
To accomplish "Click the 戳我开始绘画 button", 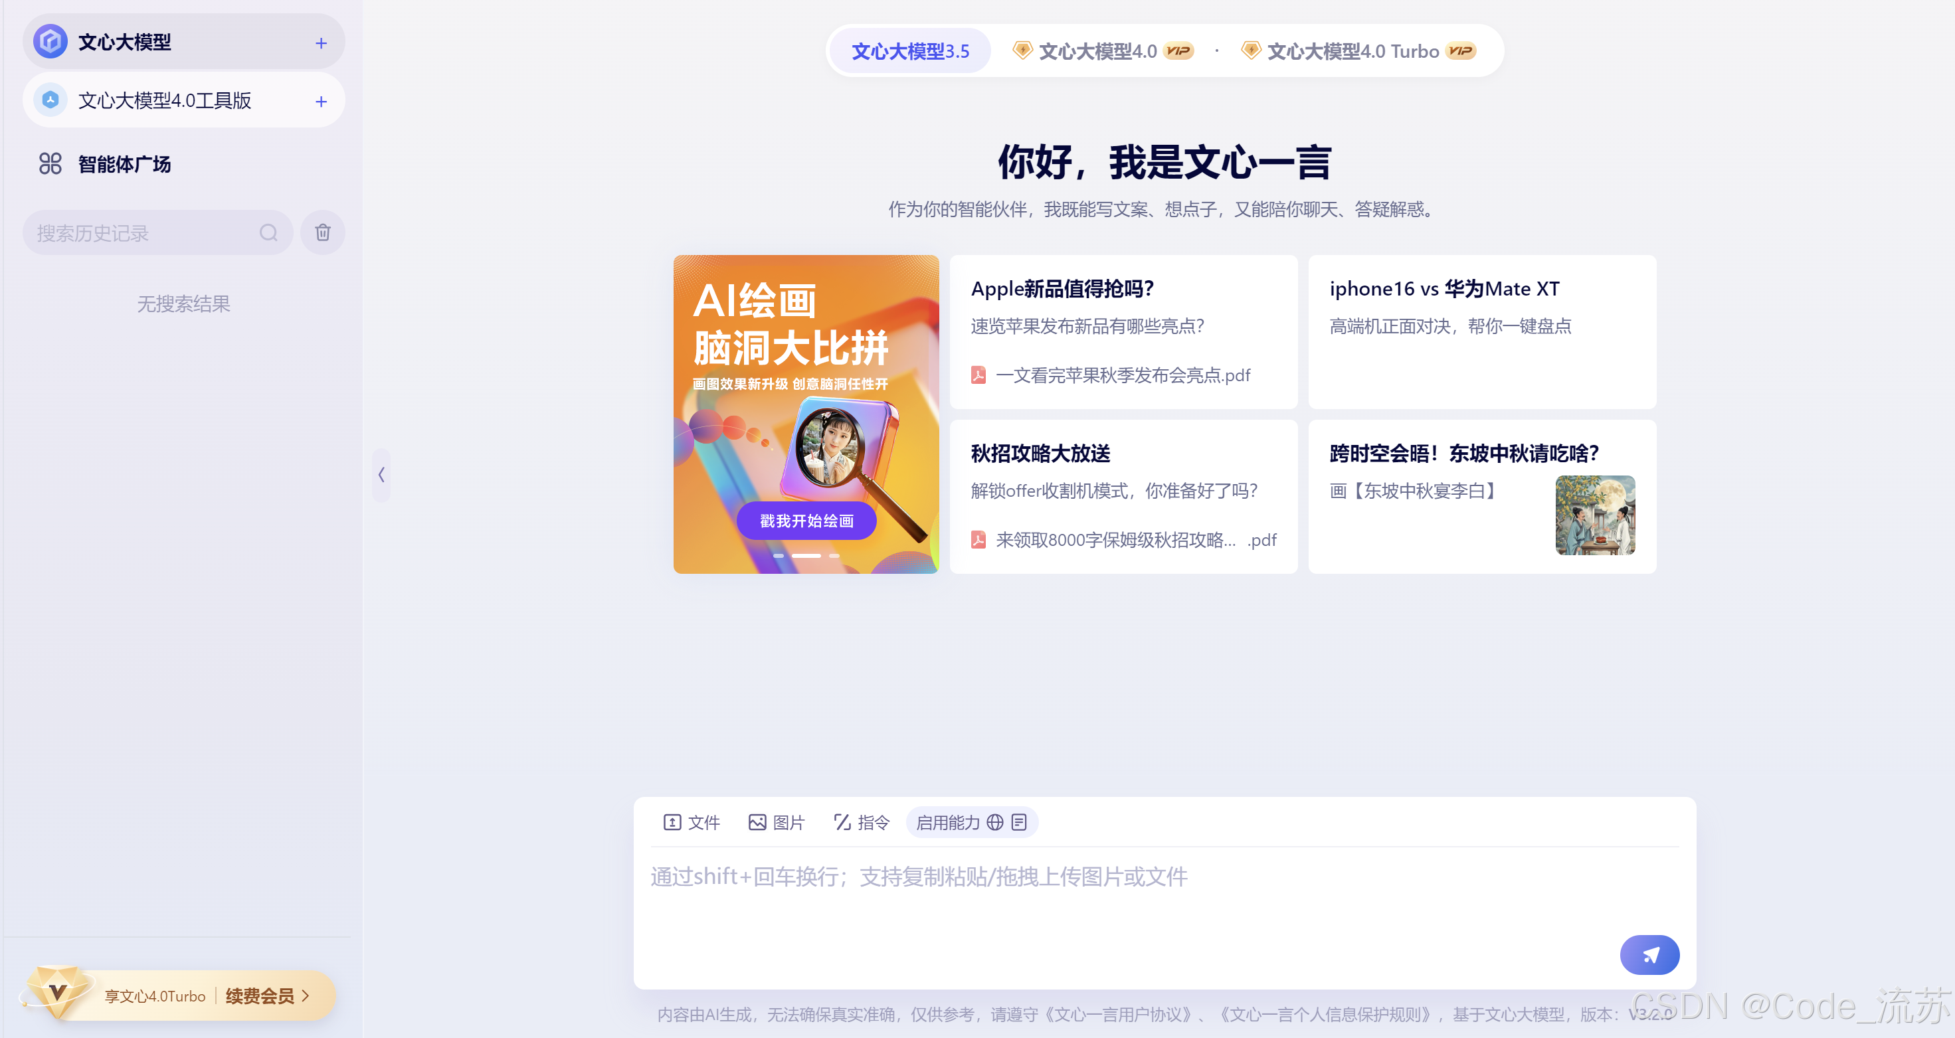I will point(806,521).
